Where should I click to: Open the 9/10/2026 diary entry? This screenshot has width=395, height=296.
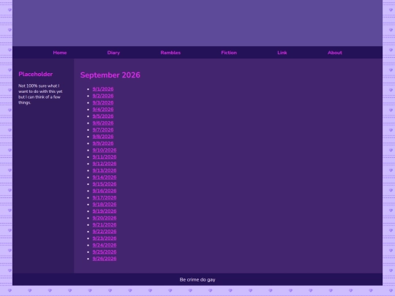(105, 151)
